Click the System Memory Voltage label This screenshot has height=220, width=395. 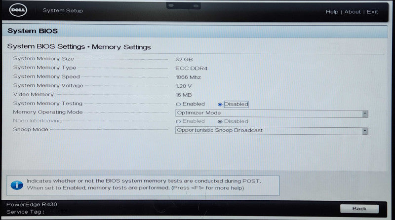[48, 86]
